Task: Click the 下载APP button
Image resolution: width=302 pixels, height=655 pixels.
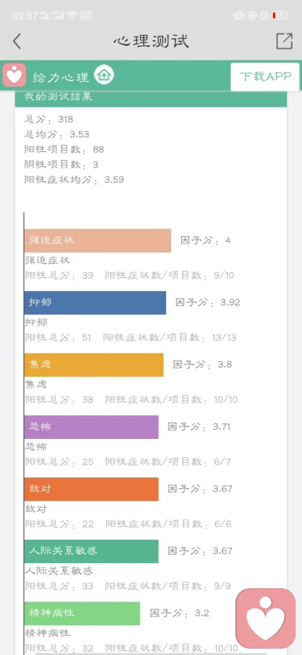Action: [x=265, y=76]
